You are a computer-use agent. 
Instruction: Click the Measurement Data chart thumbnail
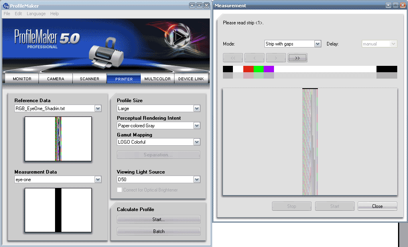click(x=58, y=210)
